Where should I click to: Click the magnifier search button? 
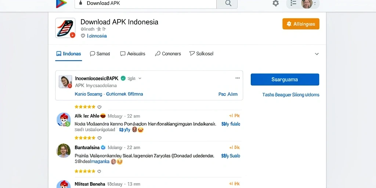coord(228,3)
